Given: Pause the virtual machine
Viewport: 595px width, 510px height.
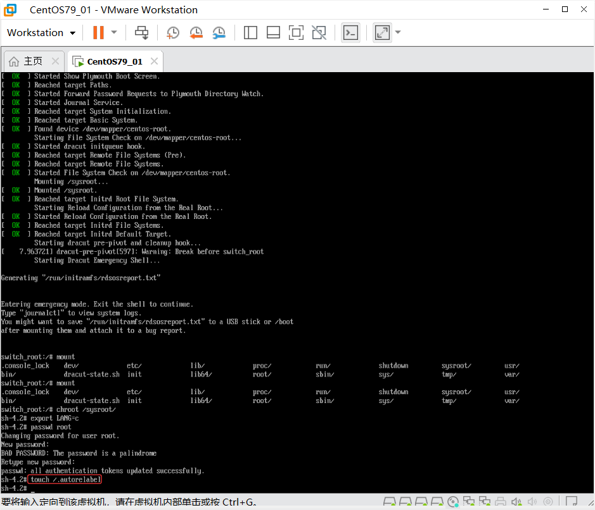Looking at the screenshot, I should pyautogui.click(x=98, y=32).
